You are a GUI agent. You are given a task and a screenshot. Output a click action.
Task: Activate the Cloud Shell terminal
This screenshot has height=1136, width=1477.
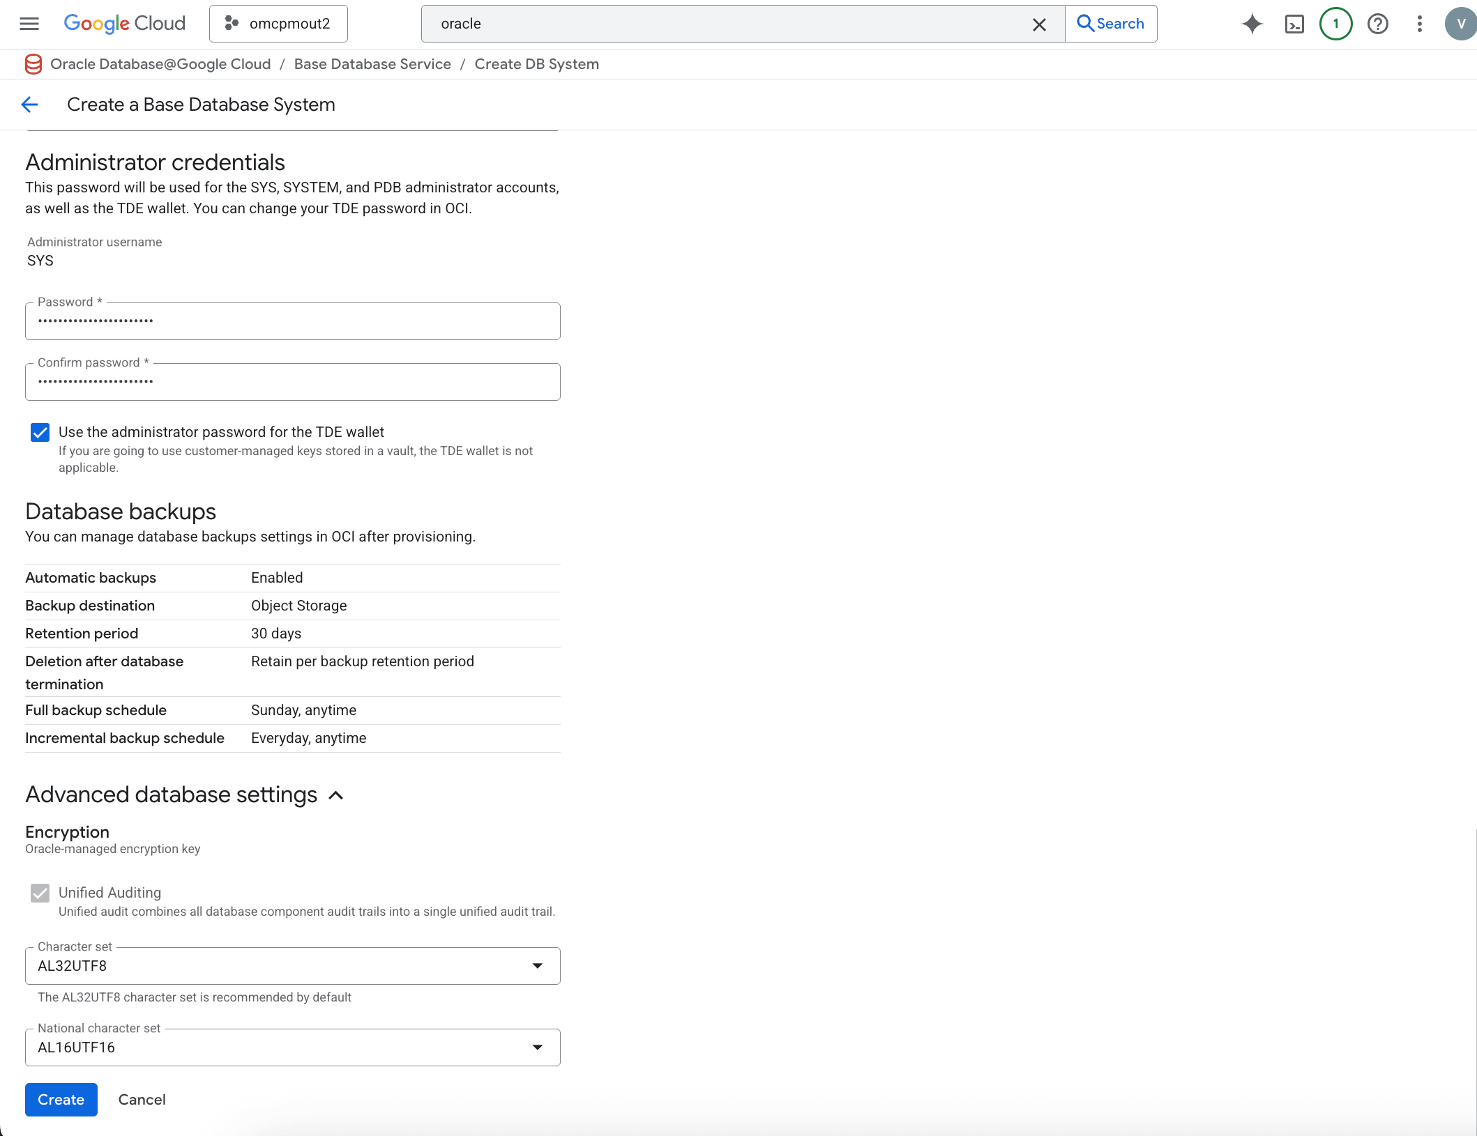click(x=1296, y=24)
